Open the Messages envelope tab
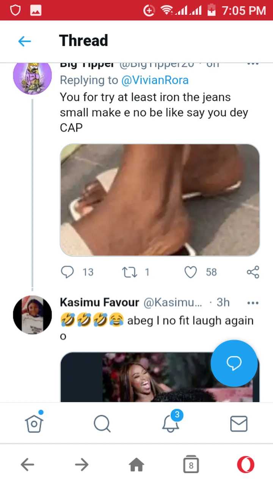The image size is (273, 485). [x=239, y=423]
